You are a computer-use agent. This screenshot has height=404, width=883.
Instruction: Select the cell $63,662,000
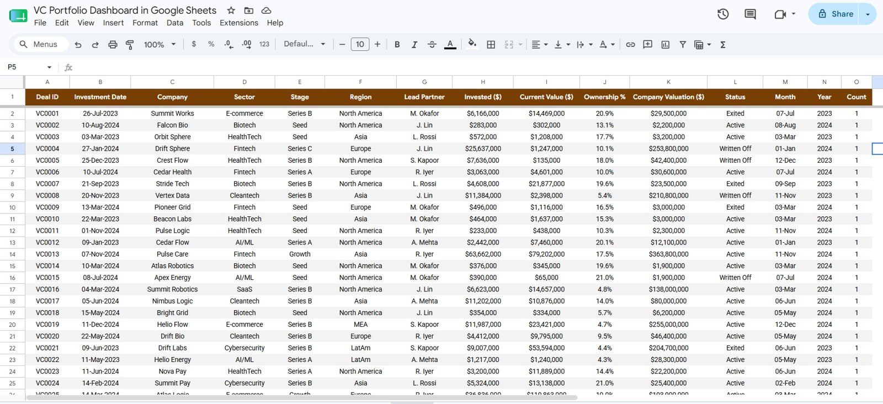click(x=483, y=254)
